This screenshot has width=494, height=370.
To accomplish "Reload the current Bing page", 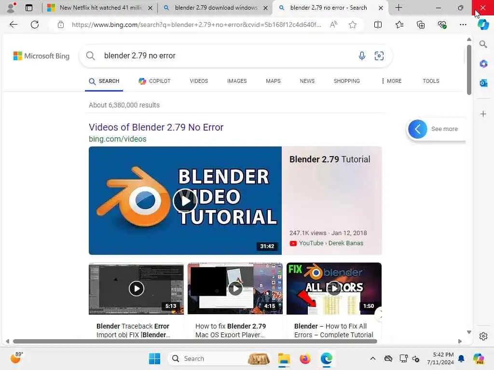I will [x=35, y=25].
